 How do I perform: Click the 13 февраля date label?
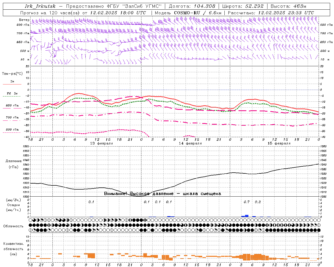(x=101, y=143)
